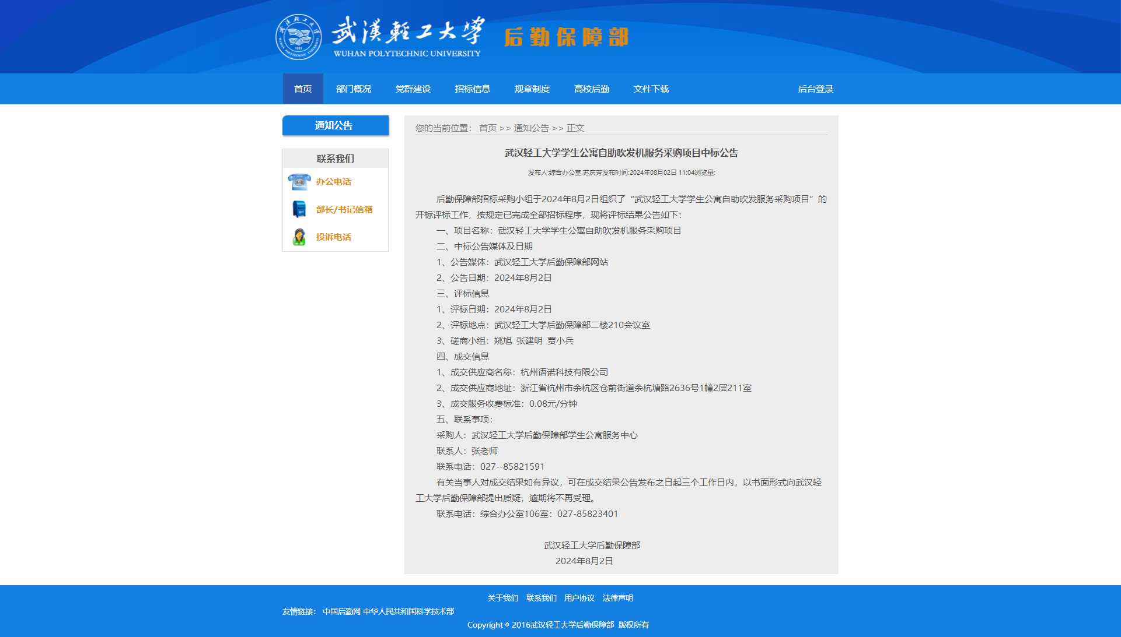Open the 部门概况 menu item
Viewport: 1121px width, 637px height.
[354, 89]
